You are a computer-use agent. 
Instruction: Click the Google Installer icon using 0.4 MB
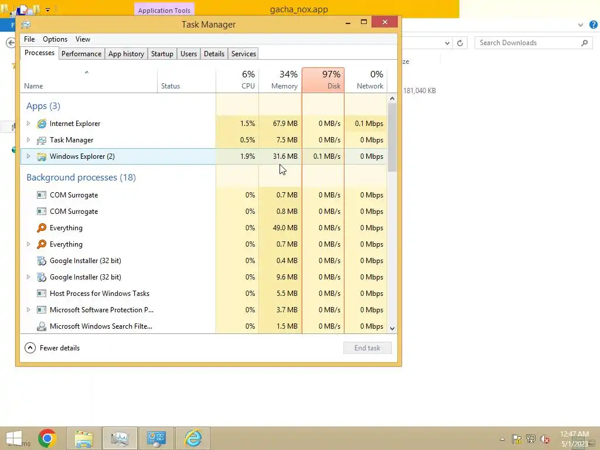42,261
